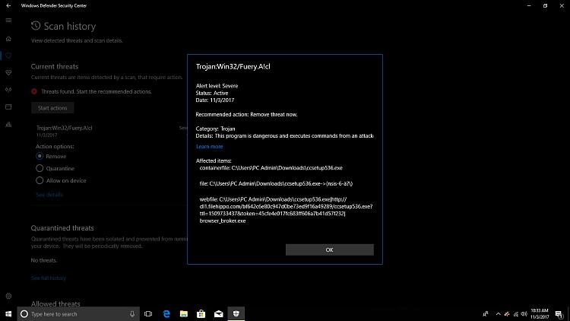
Task: Open Family options icon in sidebar
Action: pyautogui.click(x=8, y=125)
